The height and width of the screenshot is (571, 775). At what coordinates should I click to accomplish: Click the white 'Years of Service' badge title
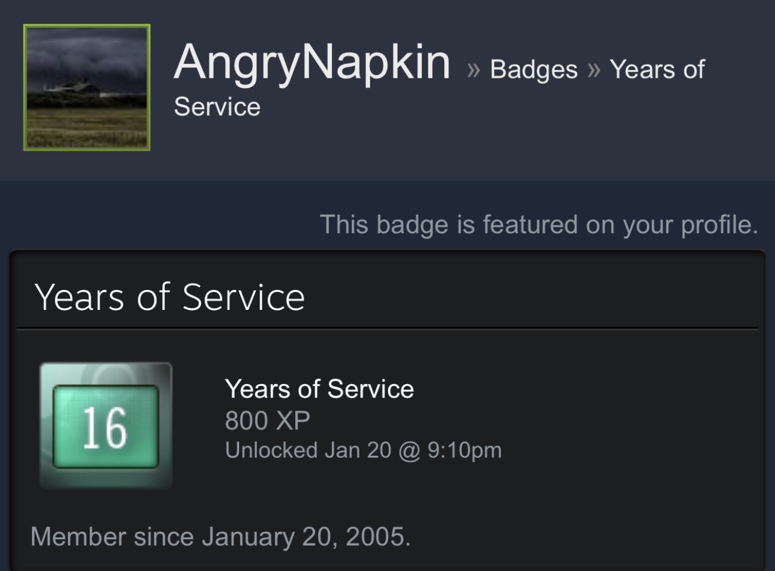pyautogui.click(x=319, y=390)
